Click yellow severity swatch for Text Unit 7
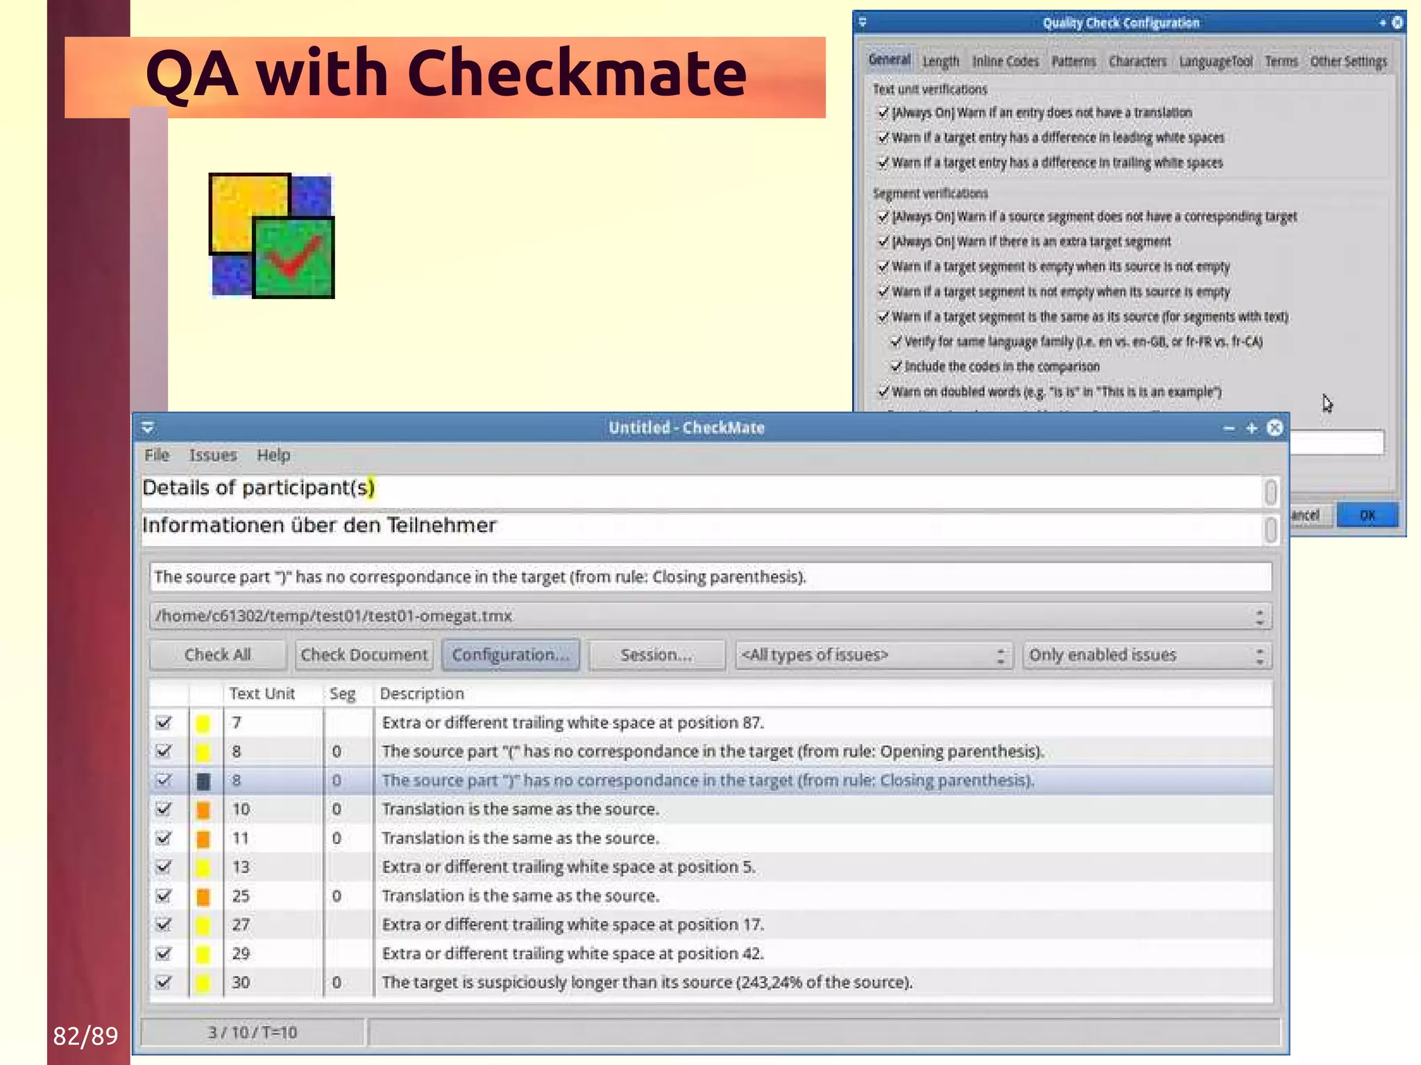Screen dimensions: 1421x1065 tap(203, 723)
